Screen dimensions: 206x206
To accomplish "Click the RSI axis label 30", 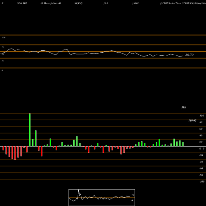I will click(3, 61).
